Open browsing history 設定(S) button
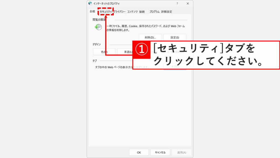This screenshot has height=158, width=280. [x=175, y=37]
